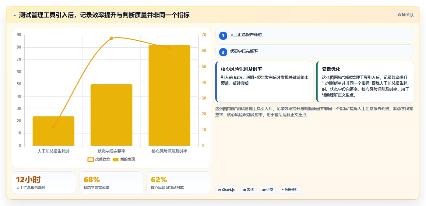Select the 进度 tag
The width and height of the screenshot is (426, 206).
268,190
